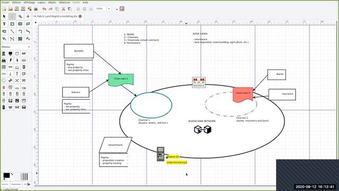Select the Ellipse shape tool
The height and width of the screenshot is (191, 339).
(20, 24)
